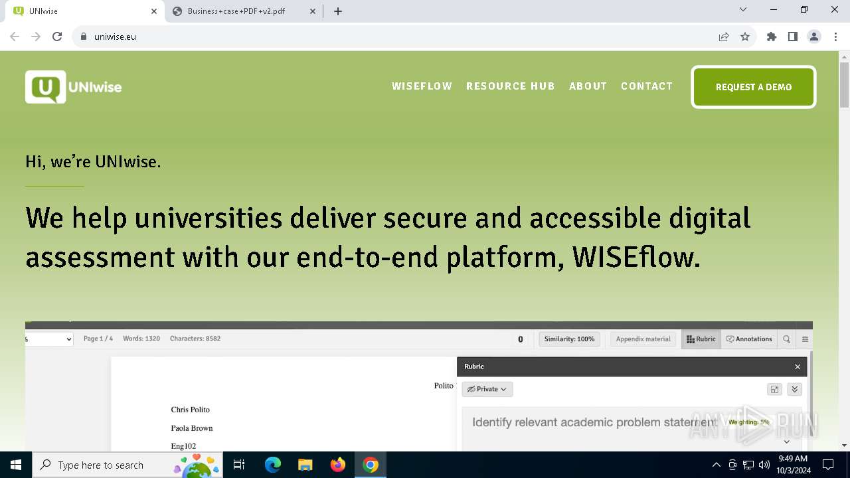Close the Business+case+PDF+v2.pdf tab
Screen dimensions: 850x478
(x=313, y=11)
